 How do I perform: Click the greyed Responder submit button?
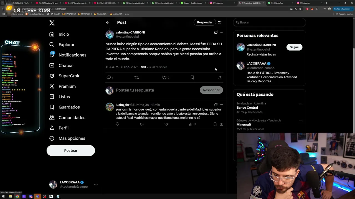pyautogui.click(x=211, y=90)
